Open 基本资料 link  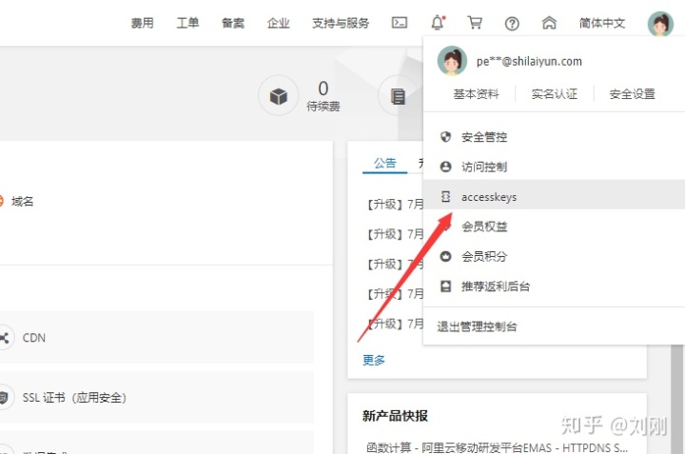pyautogui.click(x=476, y=94)
